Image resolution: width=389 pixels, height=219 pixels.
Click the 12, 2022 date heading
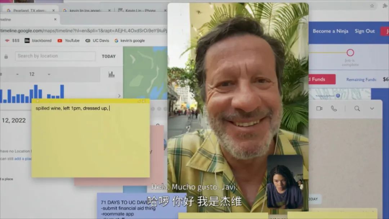13,120
